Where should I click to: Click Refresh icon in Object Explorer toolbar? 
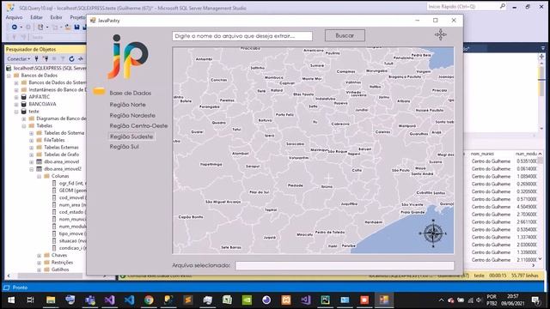(71, 58)
